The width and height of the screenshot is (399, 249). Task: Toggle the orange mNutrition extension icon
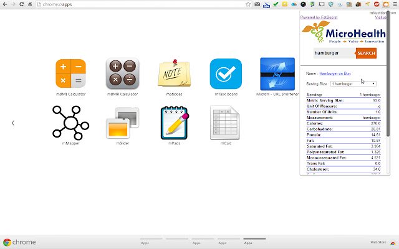pos(386,4)
